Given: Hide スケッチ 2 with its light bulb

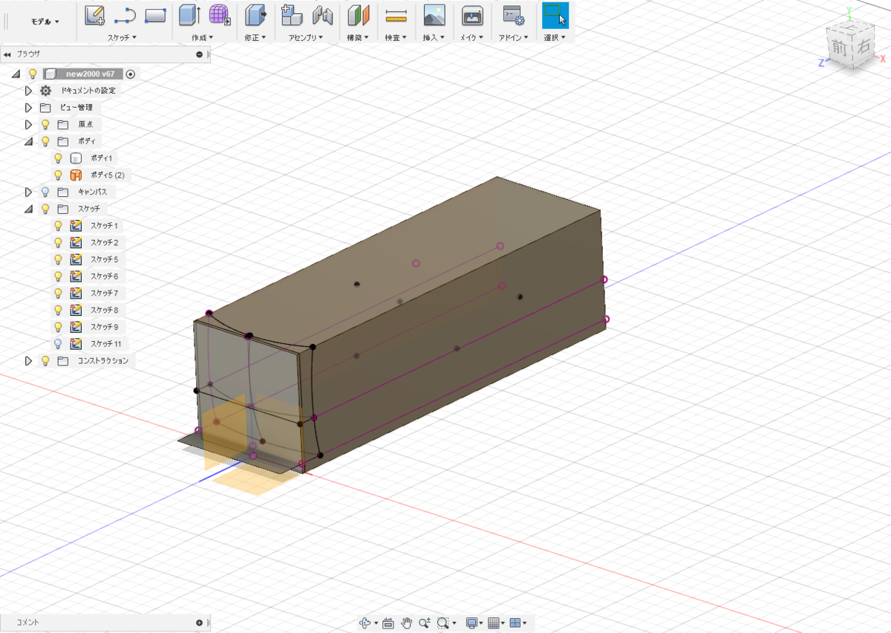Looking at the screenshot, I should (x=58, y=242).
